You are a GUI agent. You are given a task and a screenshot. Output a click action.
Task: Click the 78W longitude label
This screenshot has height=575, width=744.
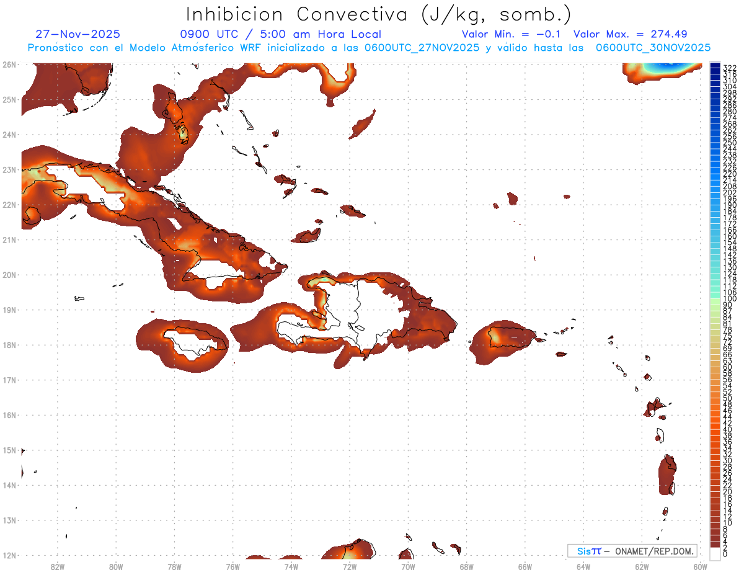(174, 567)
